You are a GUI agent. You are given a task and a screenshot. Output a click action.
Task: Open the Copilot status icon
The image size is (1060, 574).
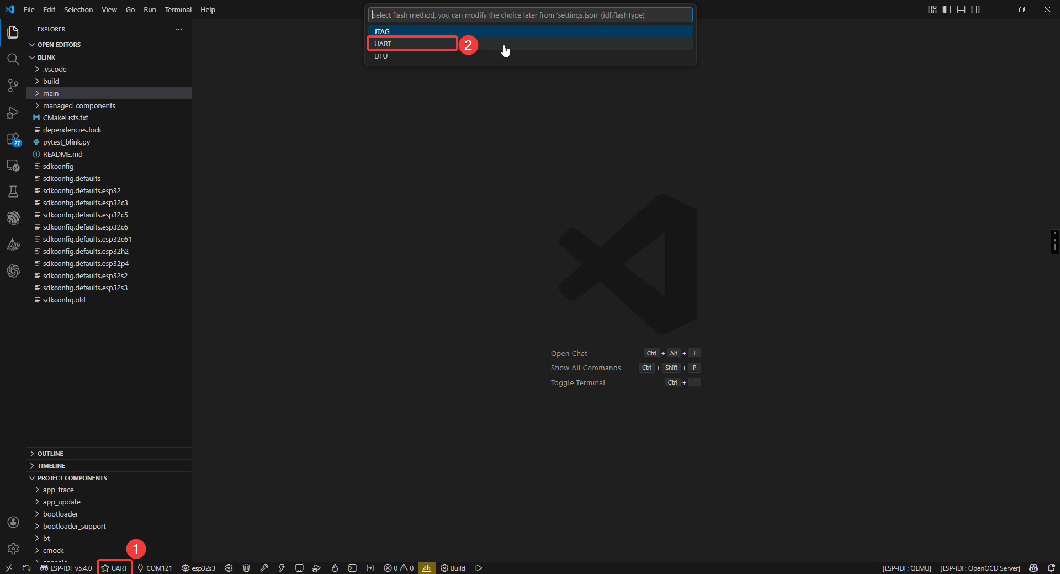[1033, 568]
